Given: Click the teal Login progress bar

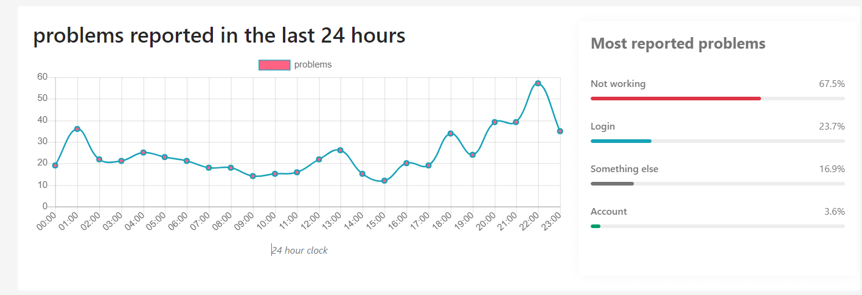Looking at the screenshot, I should click(620, 141).
